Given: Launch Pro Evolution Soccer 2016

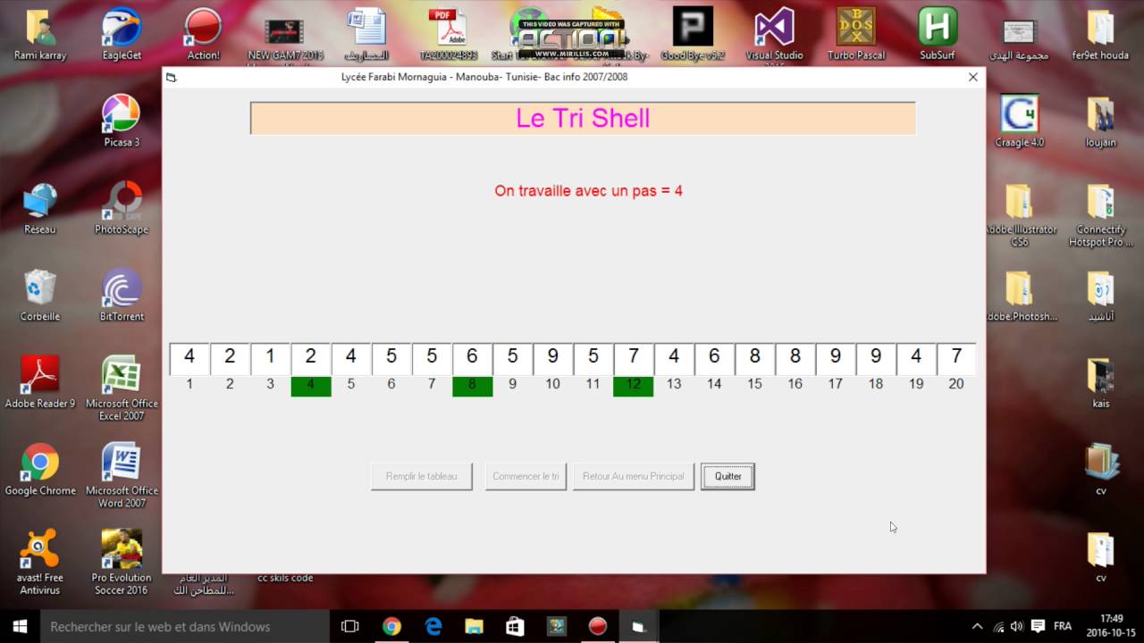Looking at the screenshot, I should click(x=122, y=563).
